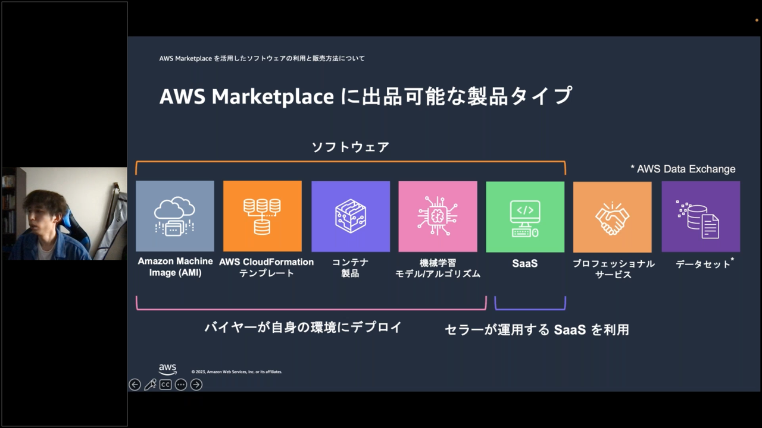Open the more options ellipsis menu

coord(181,385)
